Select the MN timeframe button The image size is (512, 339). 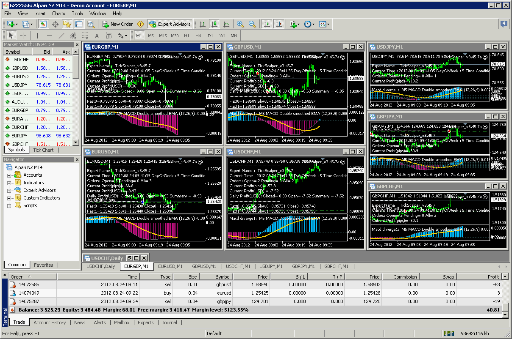[x=234, y=36]
